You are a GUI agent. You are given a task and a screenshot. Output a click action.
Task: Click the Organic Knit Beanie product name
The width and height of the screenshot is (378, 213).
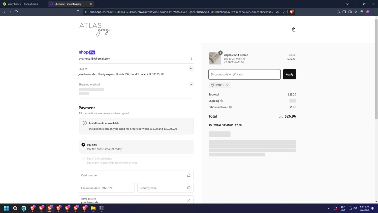click(x=236, y=55)
